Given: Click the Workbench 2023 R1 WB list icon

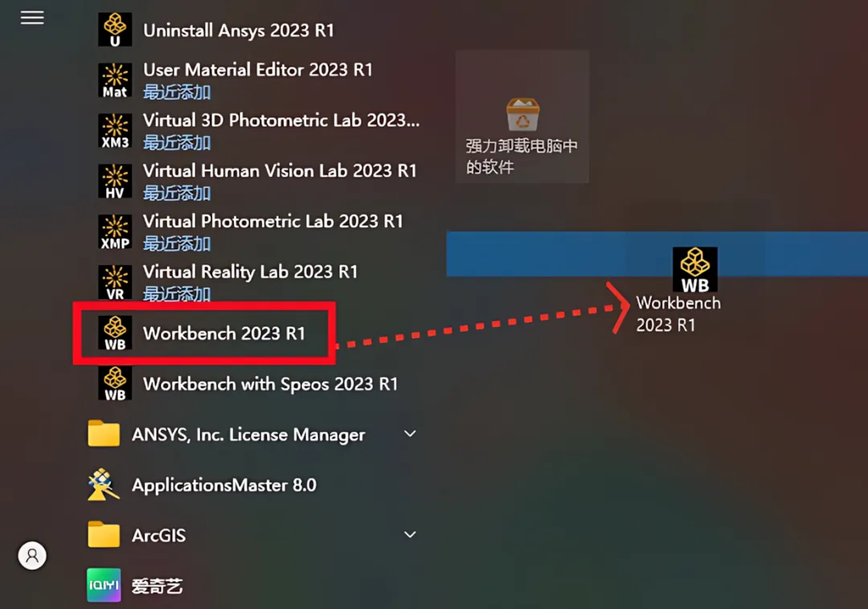Looking at the screenshot, I should click(115, 333).
